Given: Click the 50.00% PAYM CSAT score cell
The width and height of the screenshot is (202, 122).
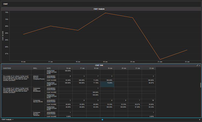Looking at the screenshot, I should pos(65,104).
